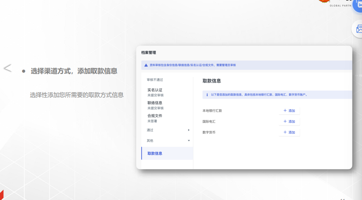Click the 取款信息 heading in main panel
Viewport: 362px width, 200px height.
pyautogui.click(x=212, y=81)
